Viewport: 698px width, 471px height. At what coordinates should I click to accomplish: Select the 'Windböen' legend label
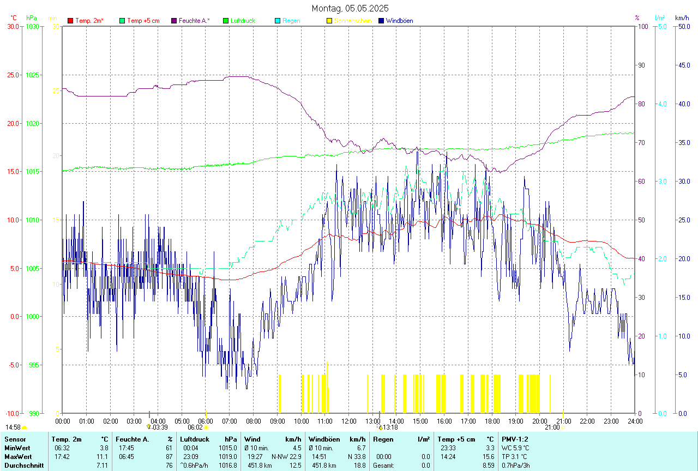pos(399,21)
